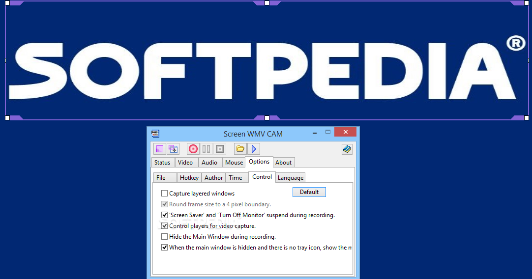Select the Options tab

pos(259,162)
